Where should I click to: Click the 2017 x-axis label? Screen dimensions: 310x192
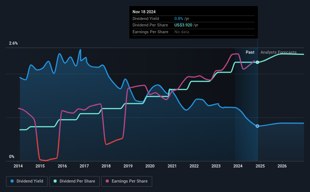click(84, 166)
